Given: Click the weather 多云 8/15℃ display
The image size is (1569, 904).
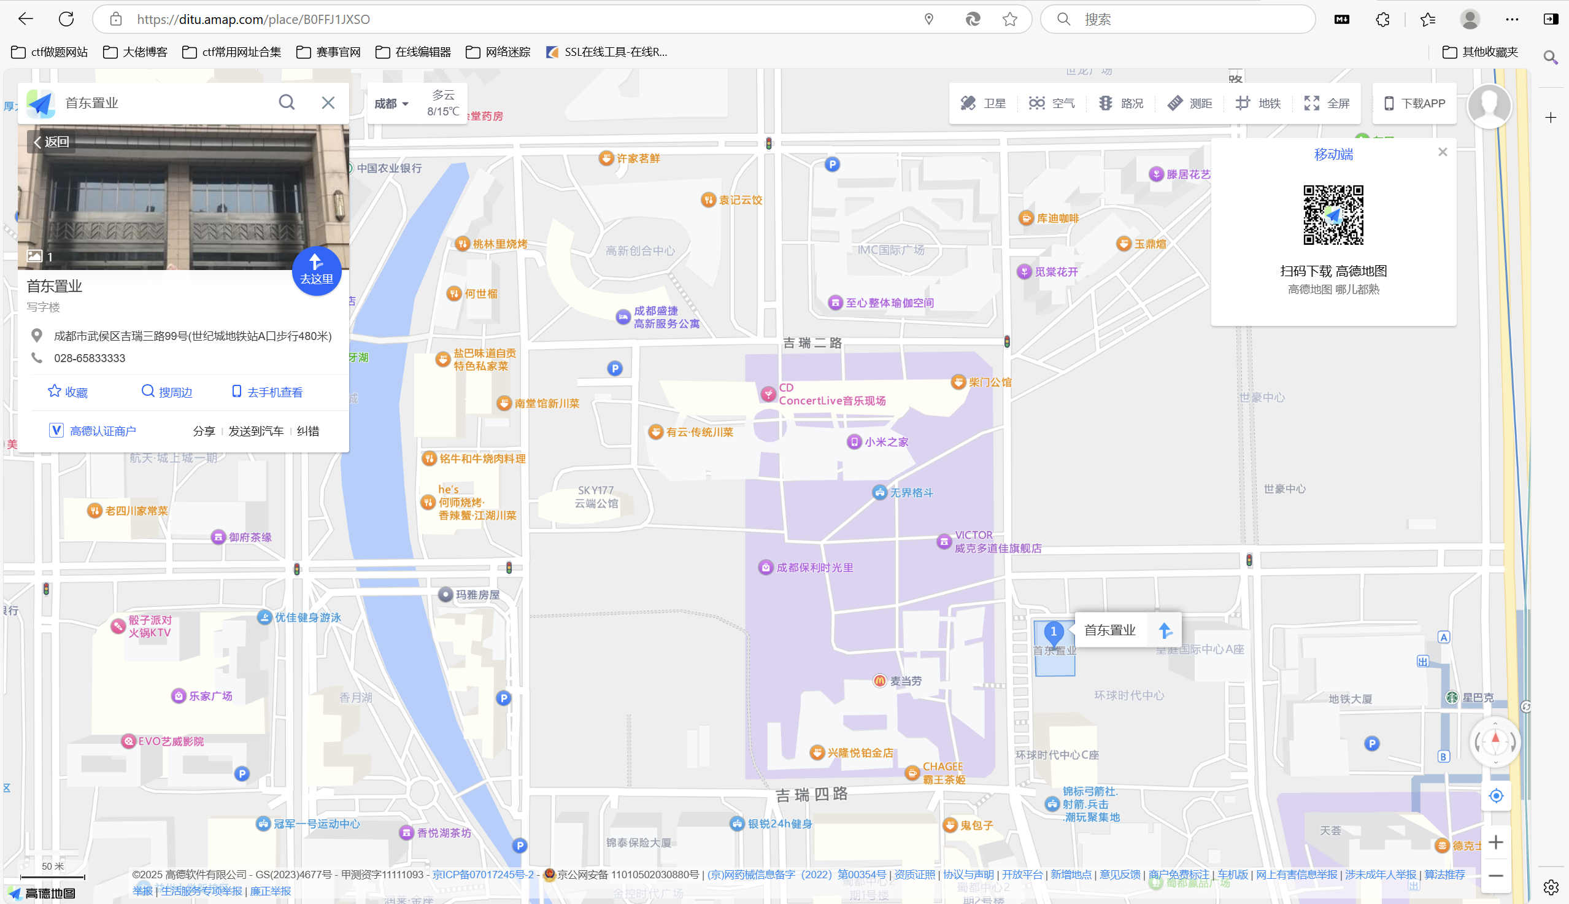Looking at the screenshot, I should pyautogui.click(x=443, y=103).
